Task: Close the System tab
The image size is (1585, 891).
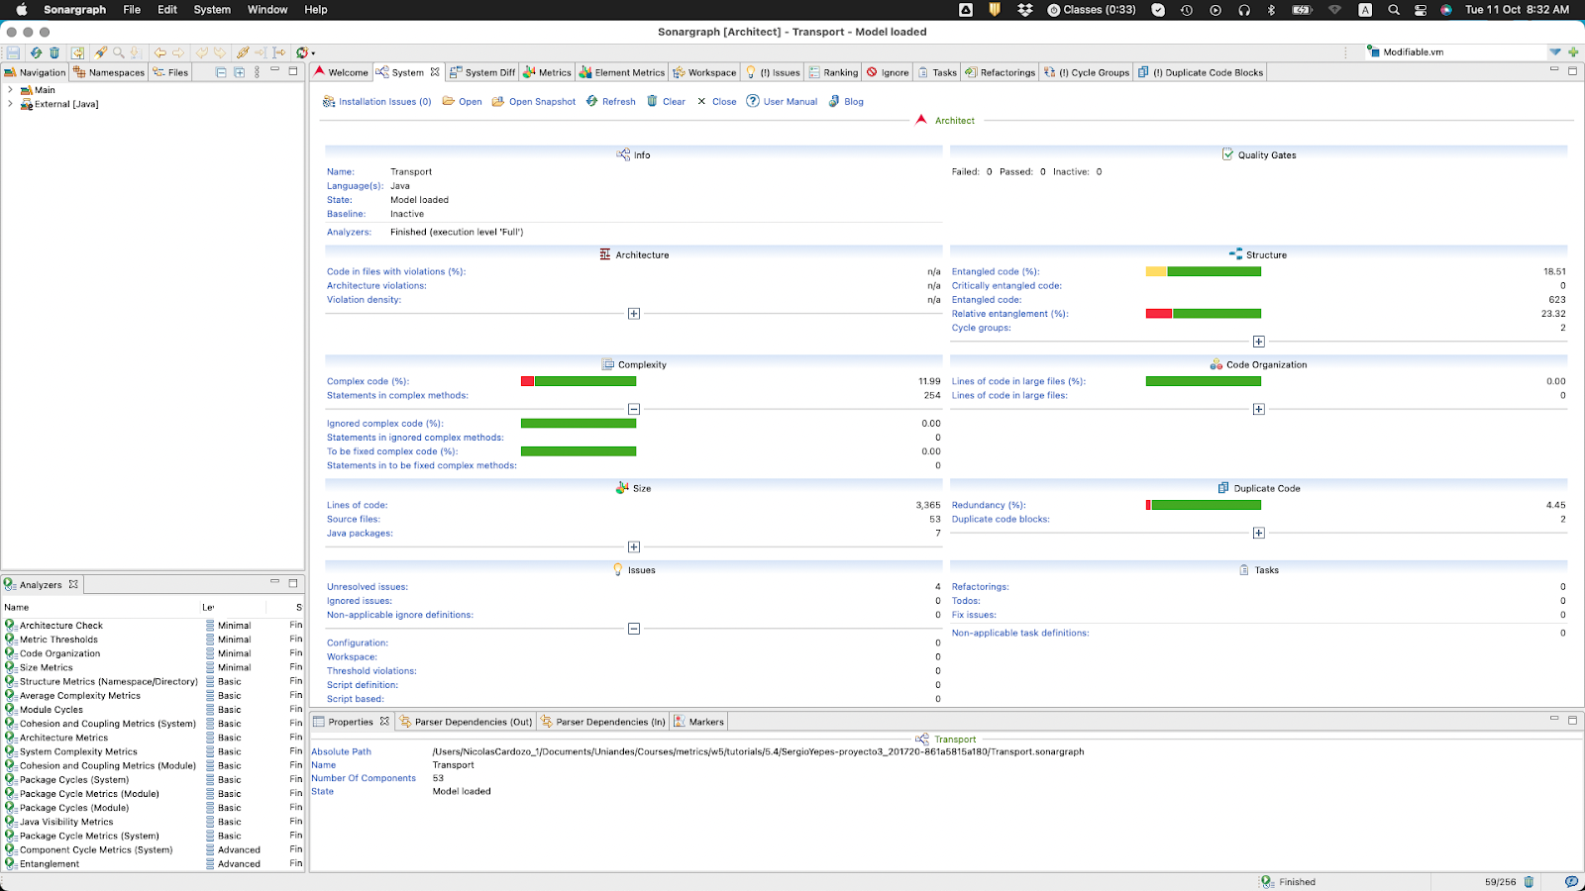Action: (x=435, y=72)
